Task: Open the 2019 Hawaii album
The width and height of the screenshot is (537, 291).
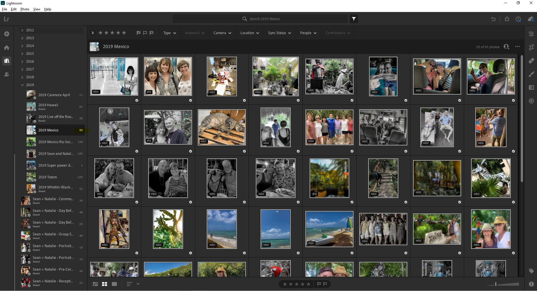Action: [55, 107]
